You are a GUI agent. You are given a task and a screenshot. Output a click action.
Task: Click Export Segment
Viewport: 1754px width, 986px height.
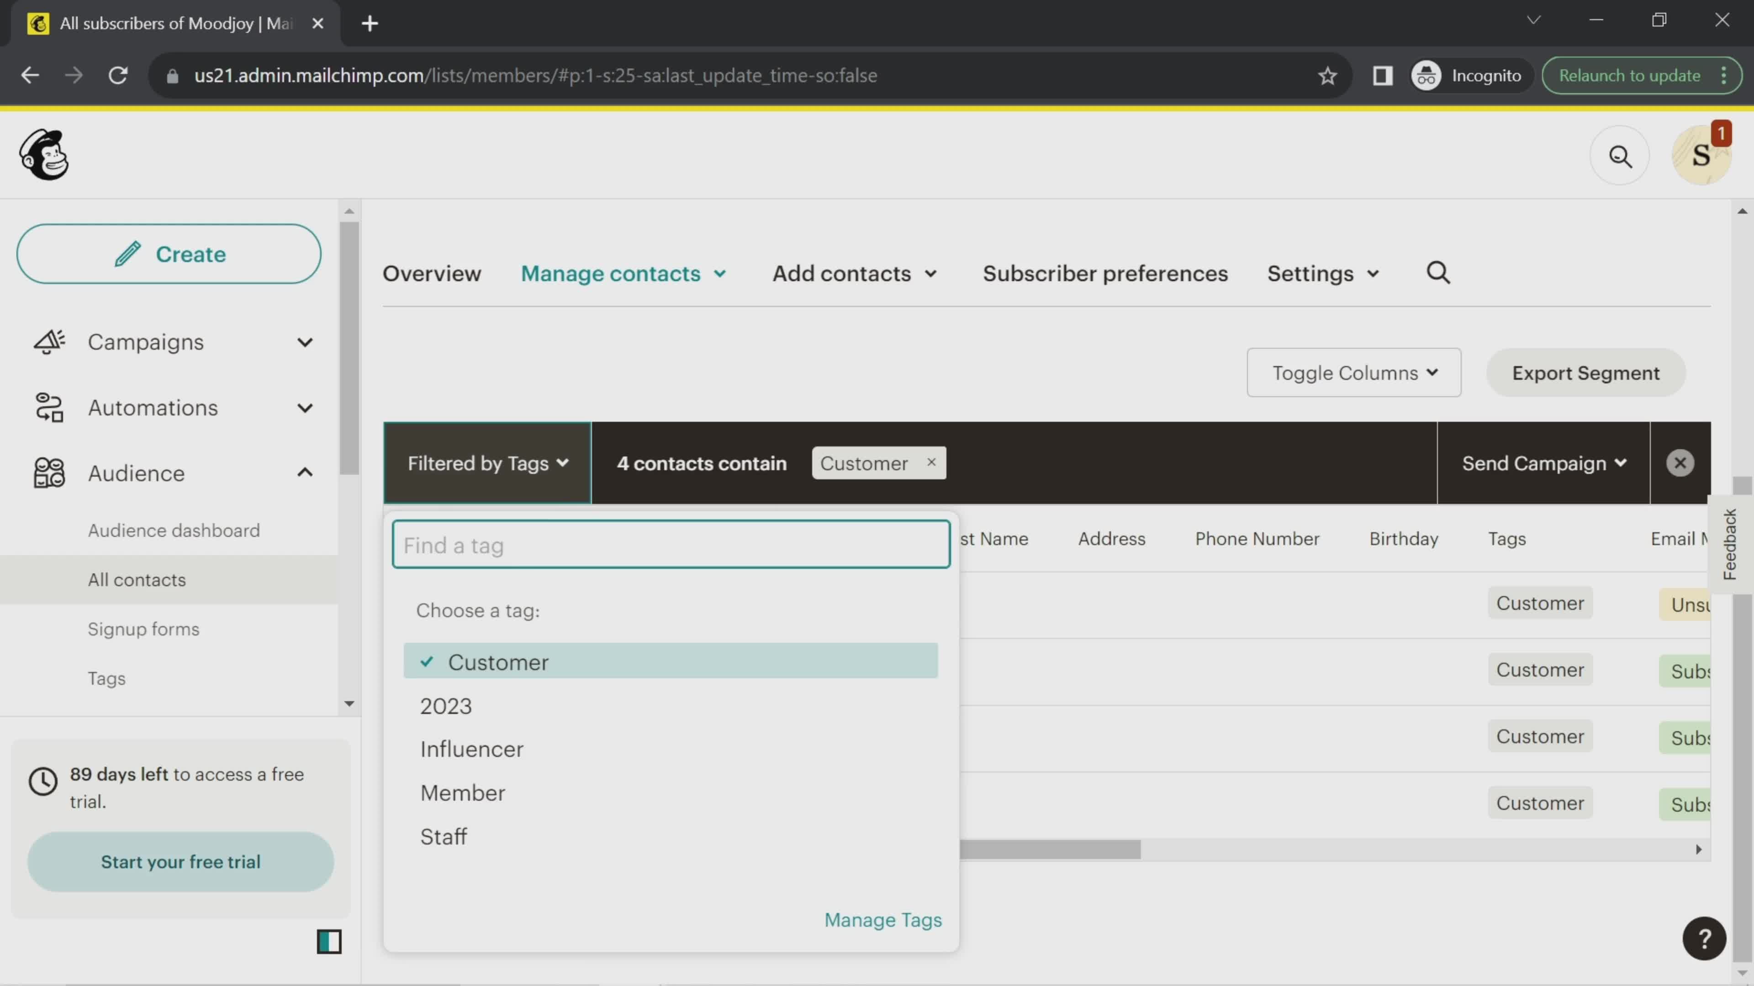(x=1586, y=372)
